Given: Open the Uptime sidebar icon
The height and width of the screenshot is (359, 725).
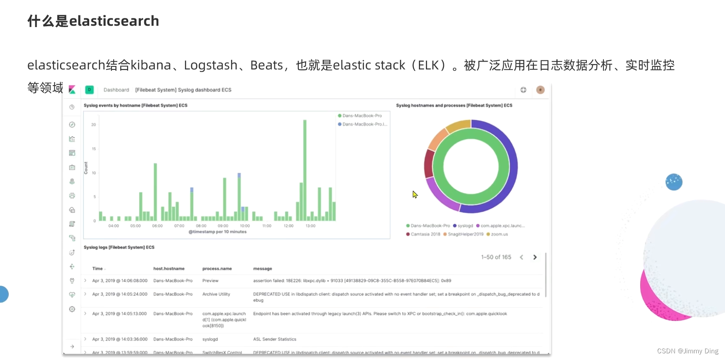Looking at the screenshot, I should pos(72,252).
